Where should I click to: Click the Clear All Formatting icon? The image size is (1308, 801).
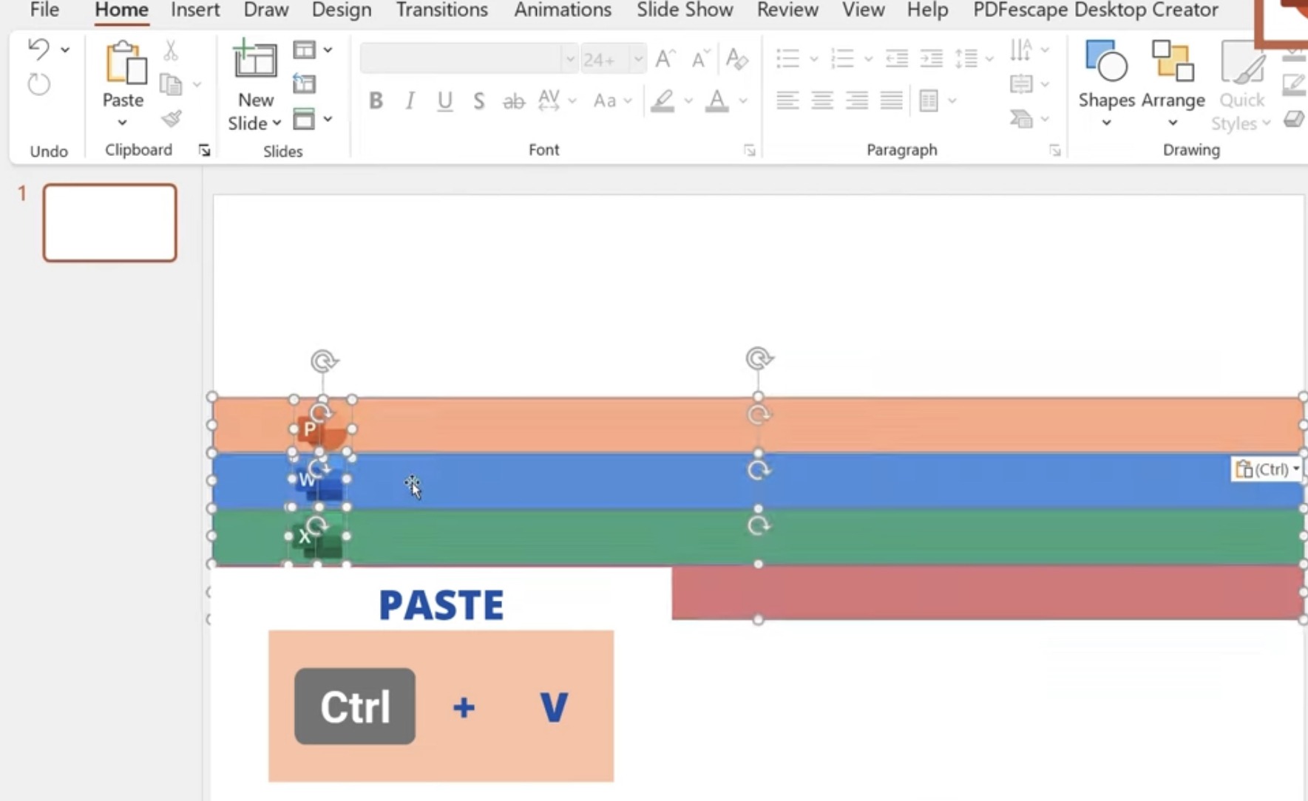(x=736, y=58)
